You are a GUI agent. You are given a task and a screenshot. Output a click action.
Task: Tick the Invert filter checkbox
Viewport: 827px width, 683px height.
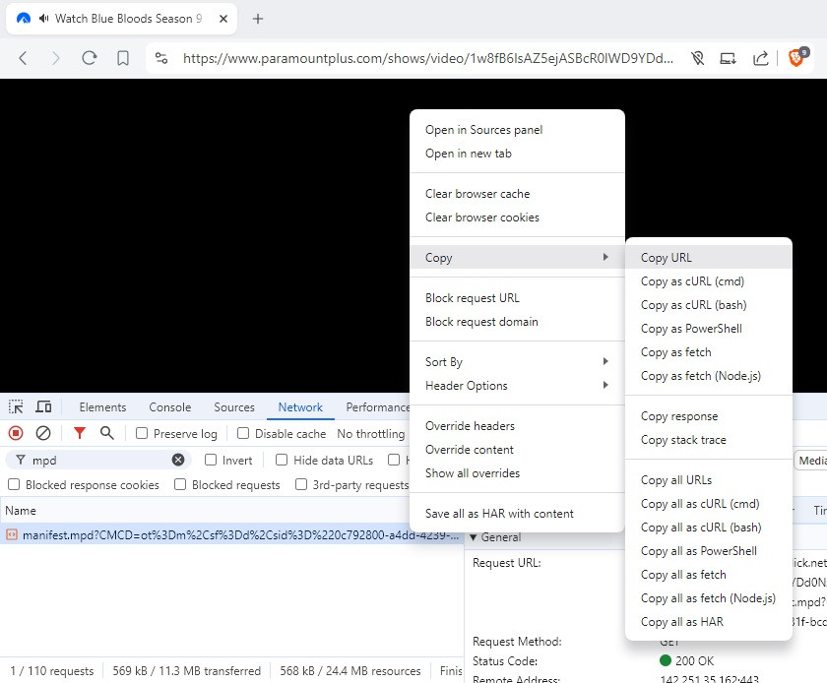[x=212, y=460]
